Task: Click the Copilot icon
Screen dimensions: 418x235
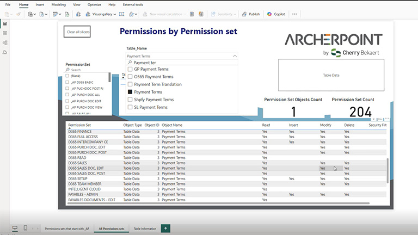Action: coord(269,14)
